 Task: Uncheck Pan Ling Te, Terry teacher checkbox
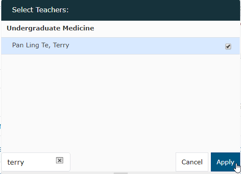tap(228, 46)
